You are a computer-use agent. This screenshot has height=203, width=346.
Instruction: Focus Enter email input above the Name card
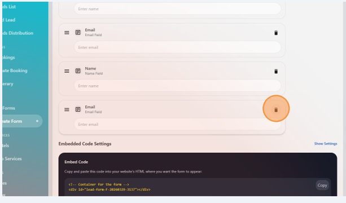pyautogui.click(x=177, y=47)
